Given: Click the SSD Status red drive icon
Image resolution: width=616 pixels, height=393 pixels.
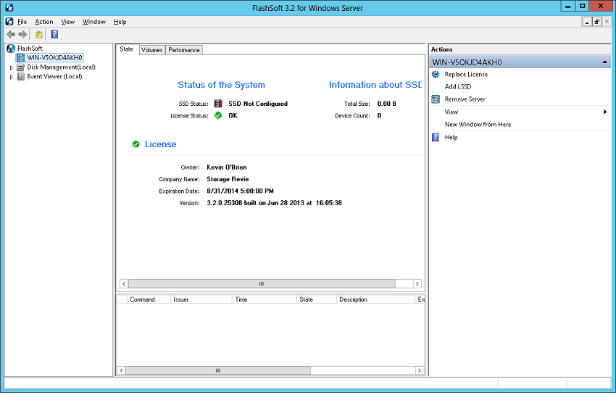Looking at the screenshot, I should click(218, 104).
